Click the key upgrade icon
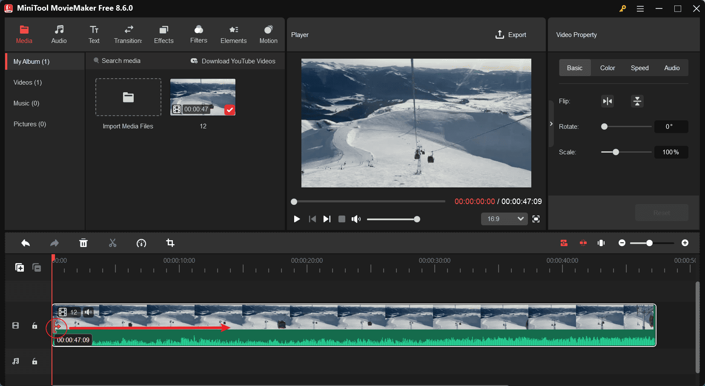Viewport: 705px width, 386px height. coord(622,9)
